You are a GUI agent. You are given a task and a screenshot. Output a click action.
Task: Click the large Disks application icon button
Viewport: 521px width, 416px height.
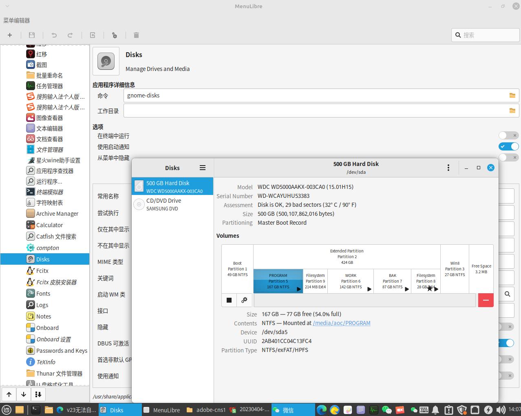pyautogui.click(x=106, y=61)
